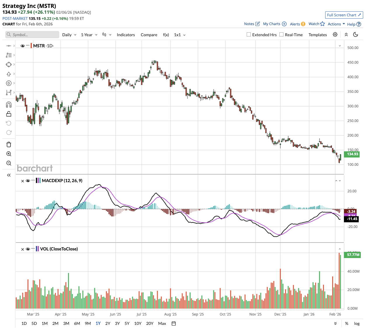Click the undo arrow

9,123
